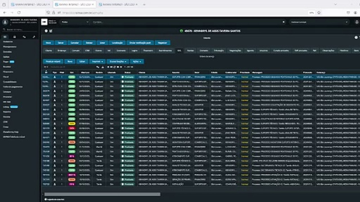This screenshot has height=202, width=360.
Task: Open the Observações tab
Action: point(328,50)
